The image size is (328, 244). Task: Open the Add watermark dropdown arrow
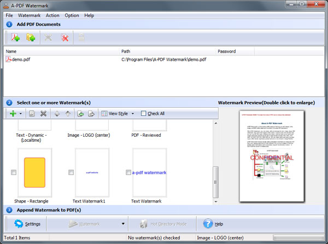(x=21, y=114)
